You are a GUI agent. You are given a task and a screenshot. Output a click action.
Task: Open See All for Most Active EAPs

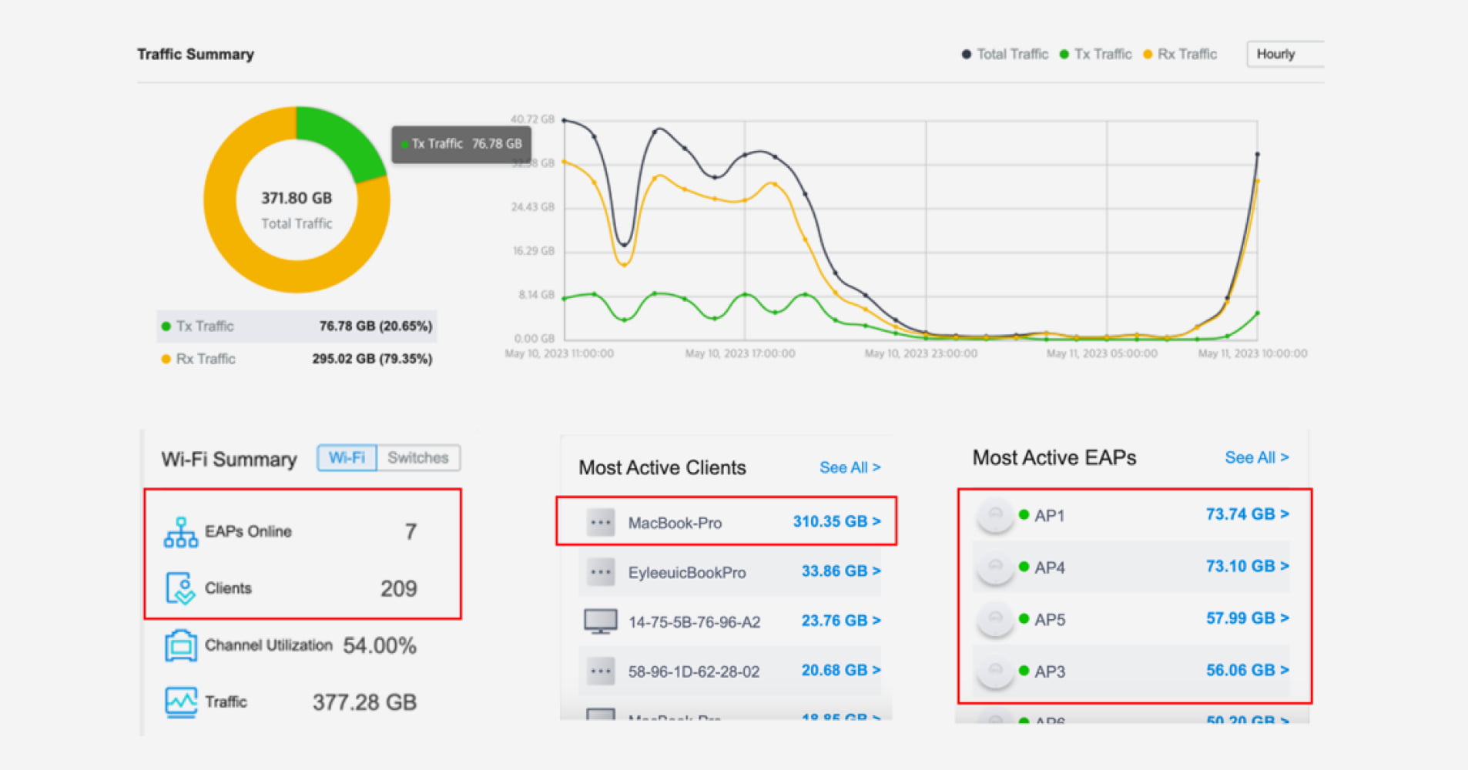[1255, 457]
